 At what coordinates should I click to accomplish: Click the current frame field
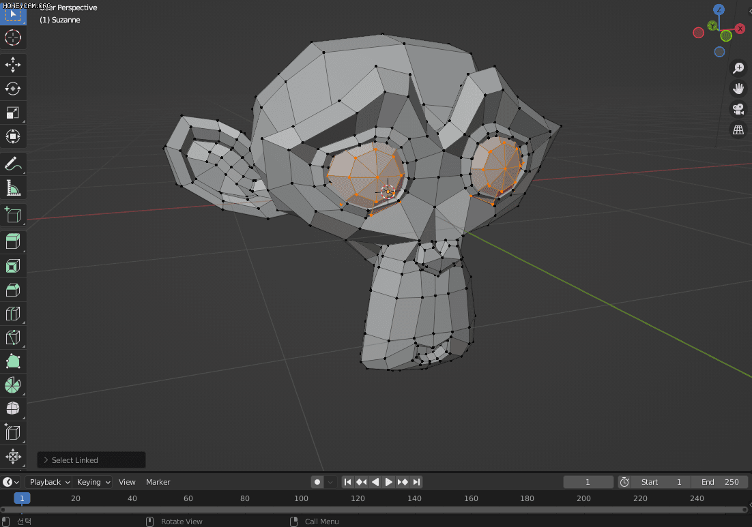pos(588,482)
